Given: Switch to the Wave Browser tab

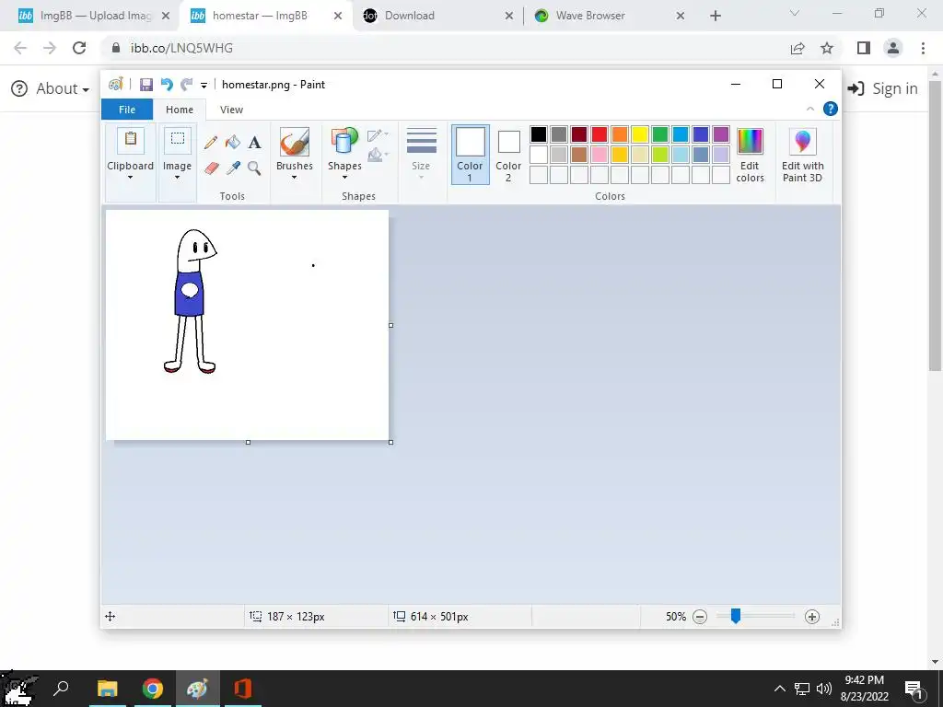Looking at the screenshot, I should [x=611, y=16].
